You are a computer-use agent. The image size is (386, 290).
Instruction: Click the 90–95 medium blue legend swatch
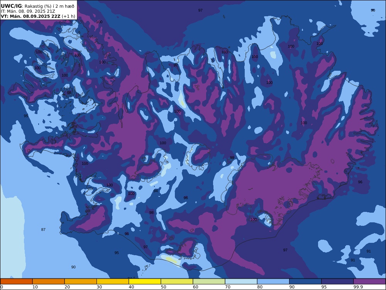point(305,281)
